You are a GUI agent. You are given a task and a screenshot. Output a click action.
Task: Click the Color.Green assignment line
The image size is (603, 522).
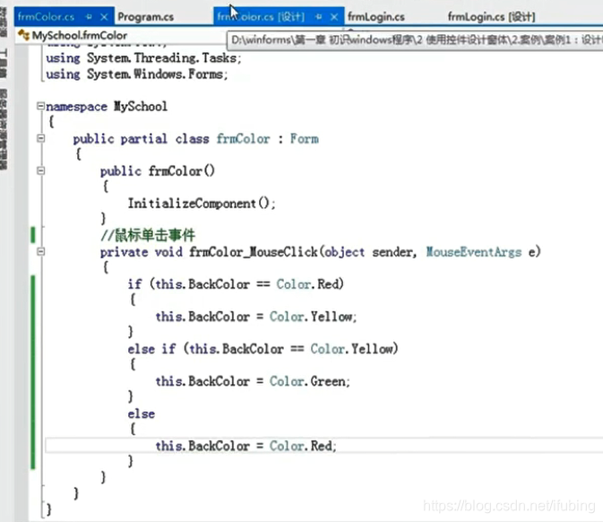253,381
